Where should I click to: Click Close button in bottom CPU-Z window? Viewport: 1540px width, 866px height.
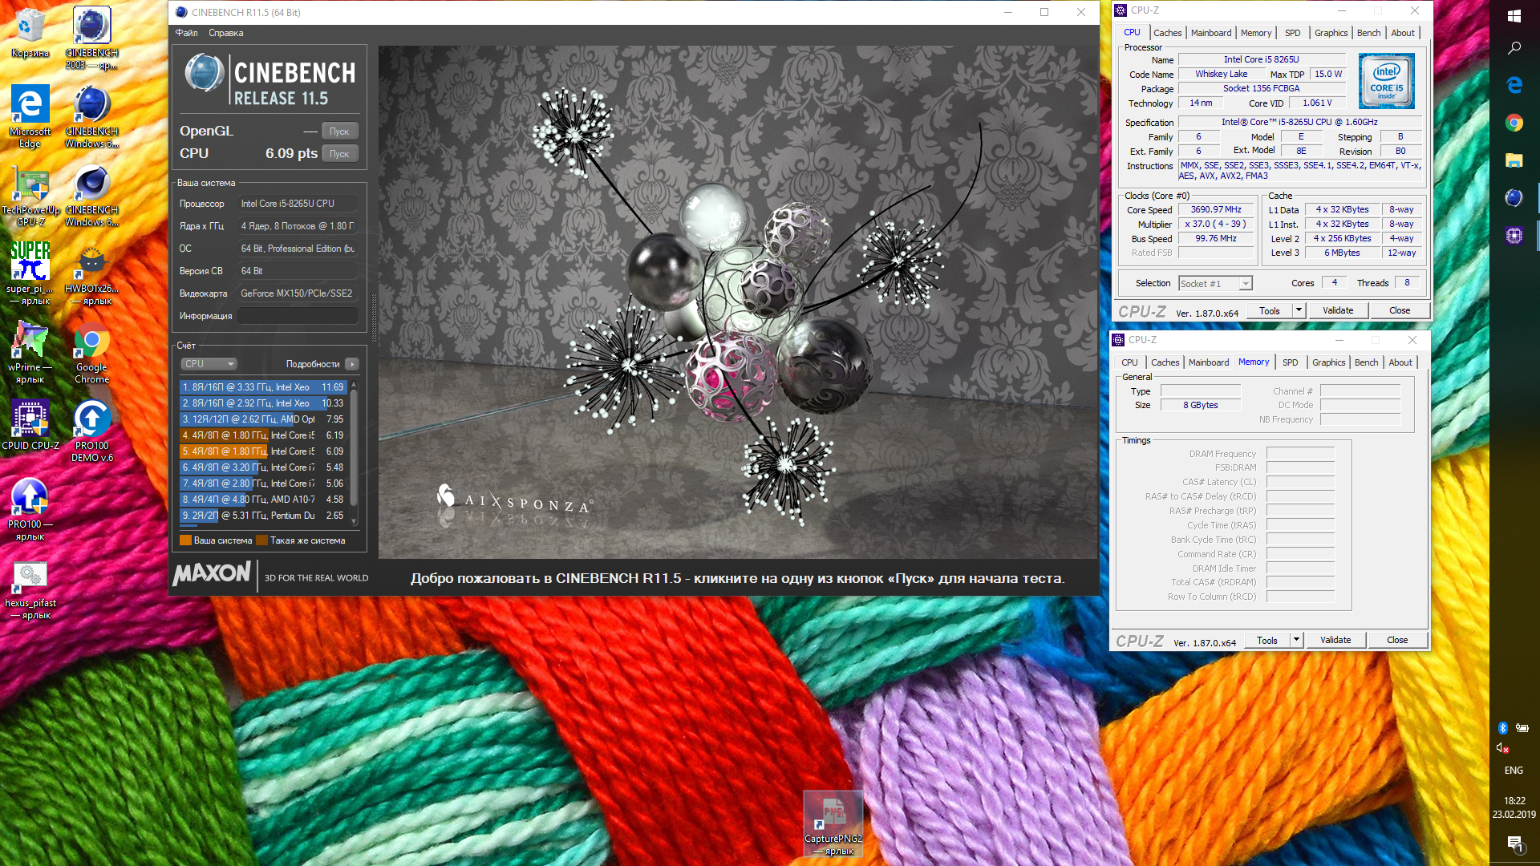coord(1397,640)
